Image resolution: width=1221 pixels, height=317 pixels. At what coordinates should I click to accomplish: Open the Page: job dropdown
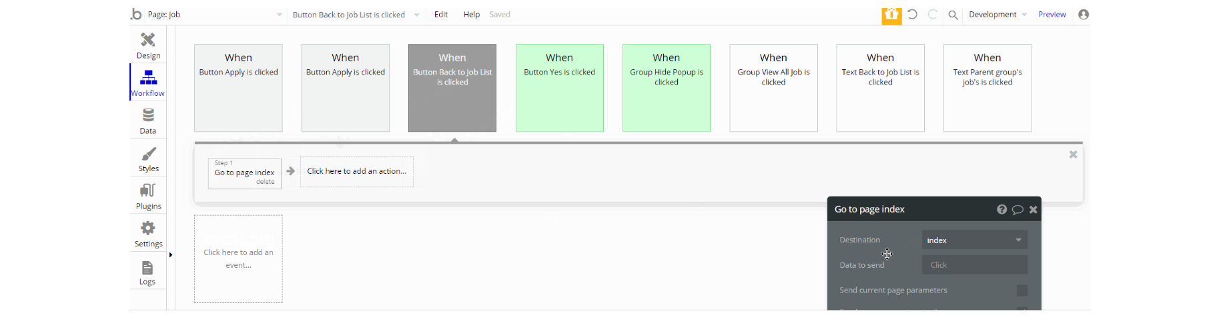(x=215, y=15)
